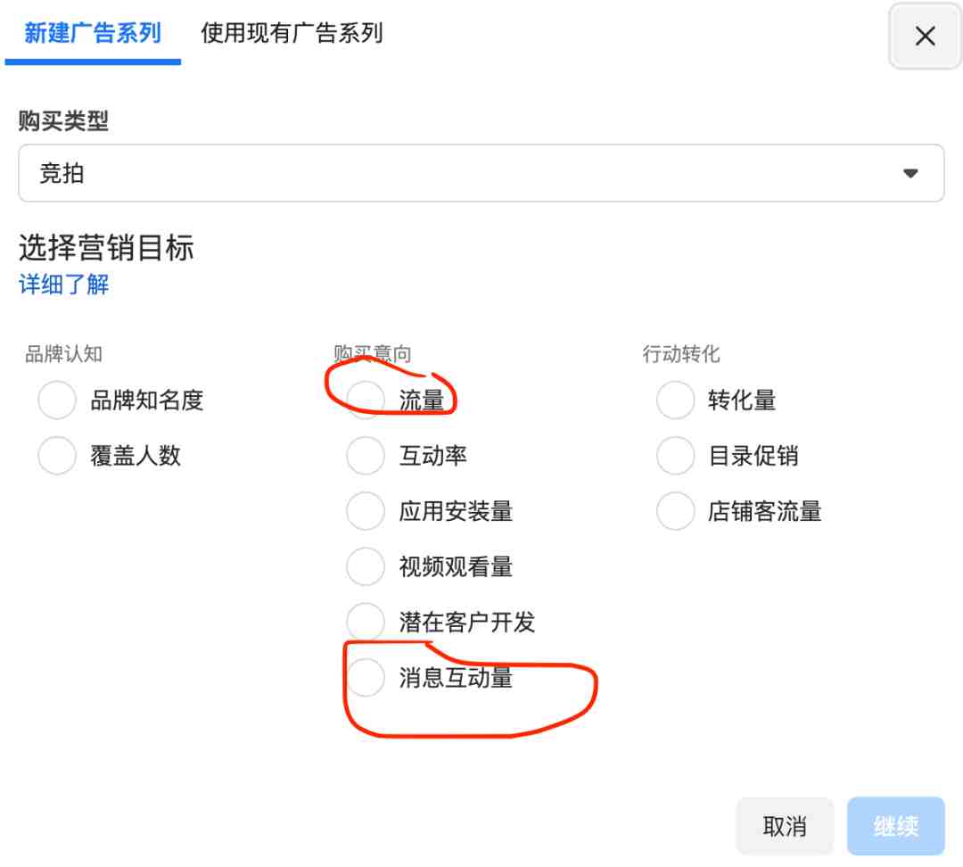Select the 互动率 radio option

pos(366,455)
